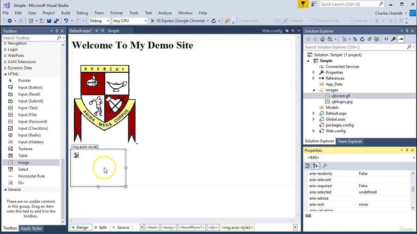Click the feedback icon beside Quick Launch
This screenshot has height=234, width=417.
coord(313,4)
